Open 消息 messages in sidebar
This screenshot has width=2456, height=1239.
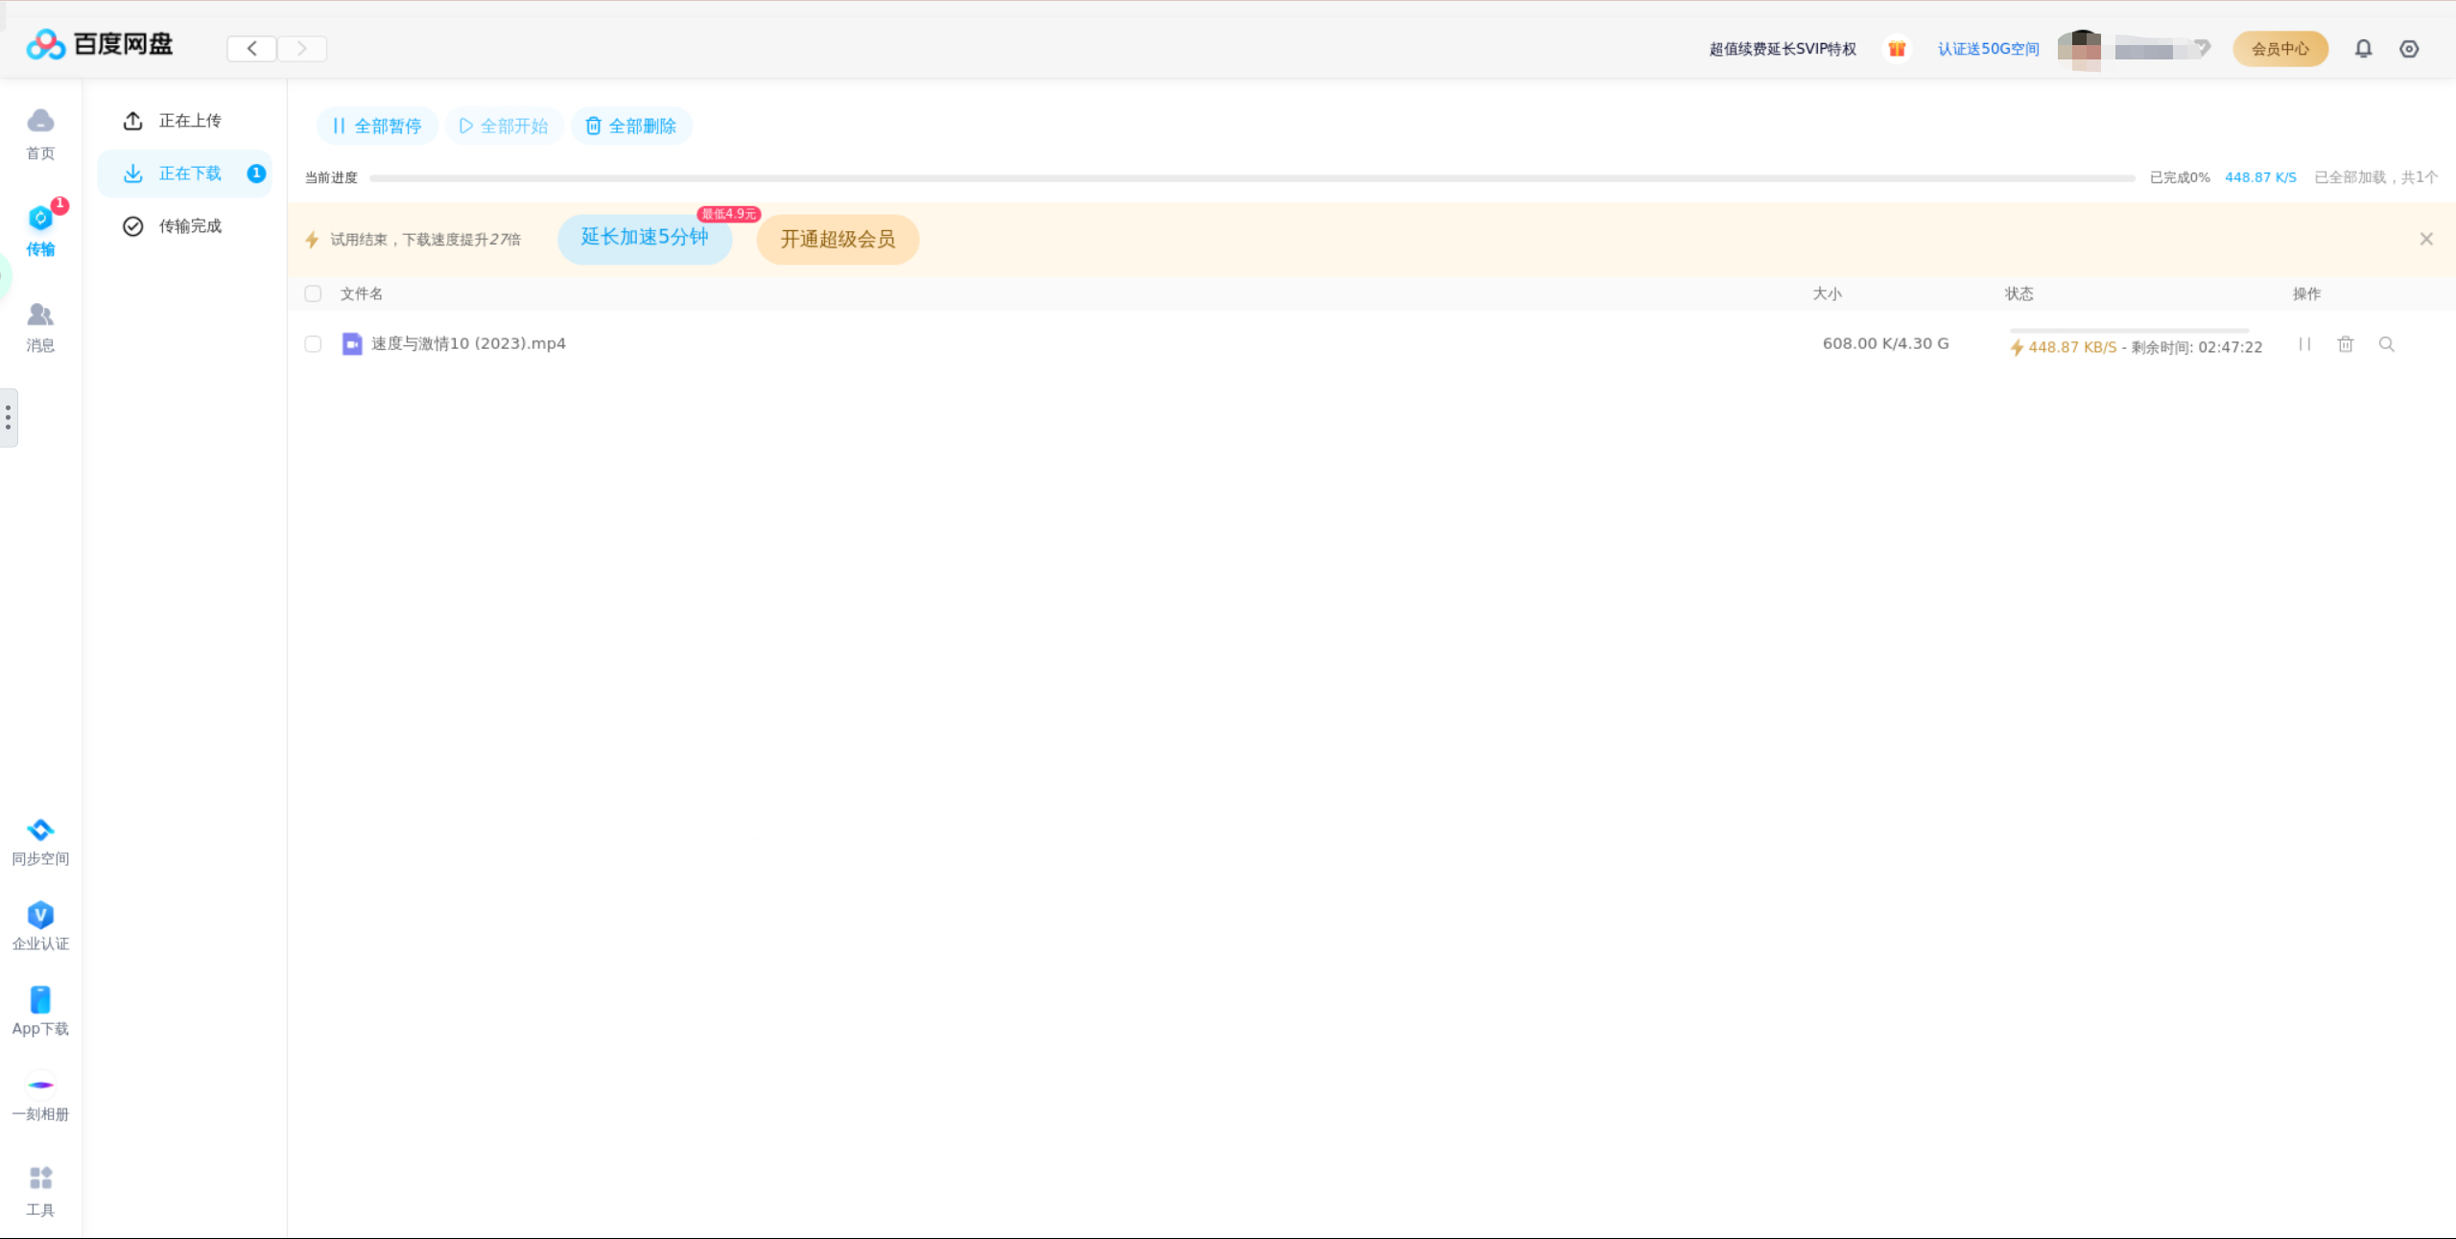point(40,316)
